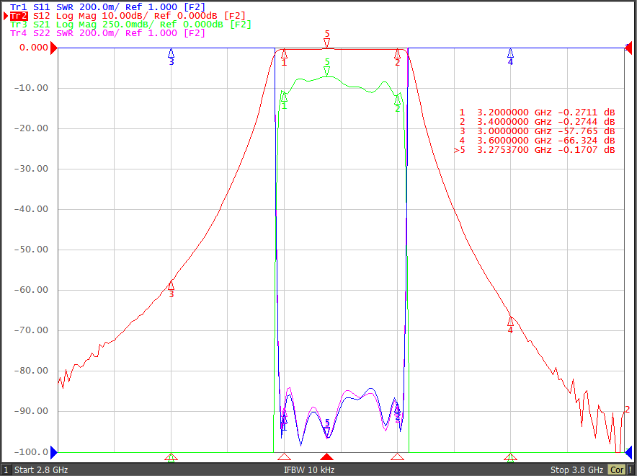Click the exclamation warning indicator in status bar

(x=631, y=470)
